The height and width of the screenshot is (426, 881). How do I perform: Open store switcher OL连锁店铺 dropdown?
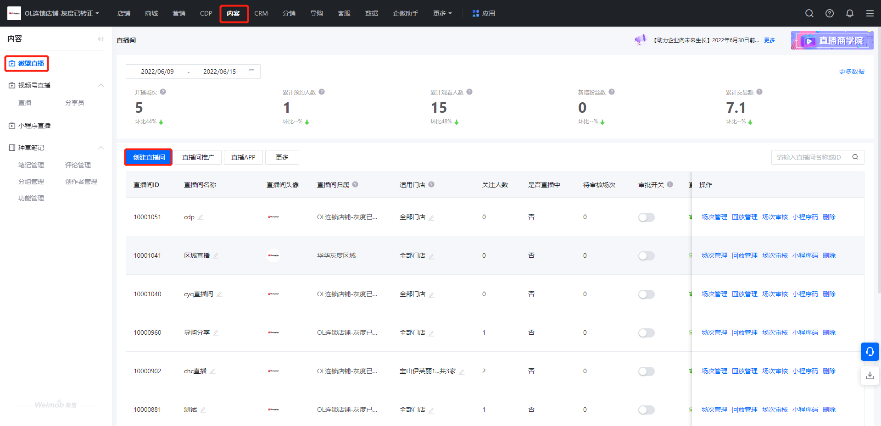pyautogui.click(x=61, y=13)
